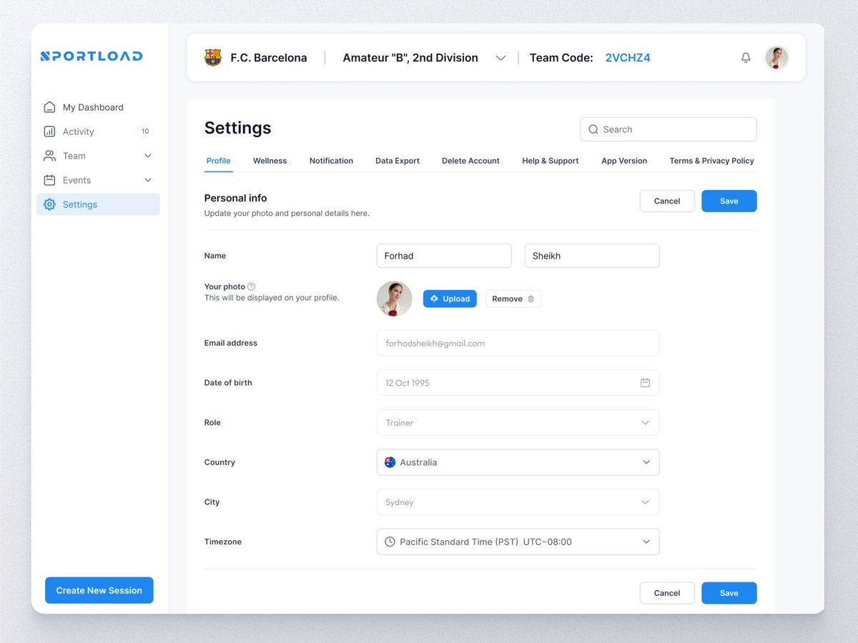Image resolution: width=858 pixels, height=643 pixels.
Task: Open the Role dropdown showing Trainer
Action: [518, 422]
